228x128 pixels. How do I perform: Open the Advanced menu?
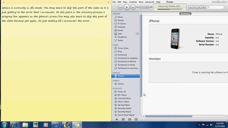pyautogui.click(x=150, y=2)
